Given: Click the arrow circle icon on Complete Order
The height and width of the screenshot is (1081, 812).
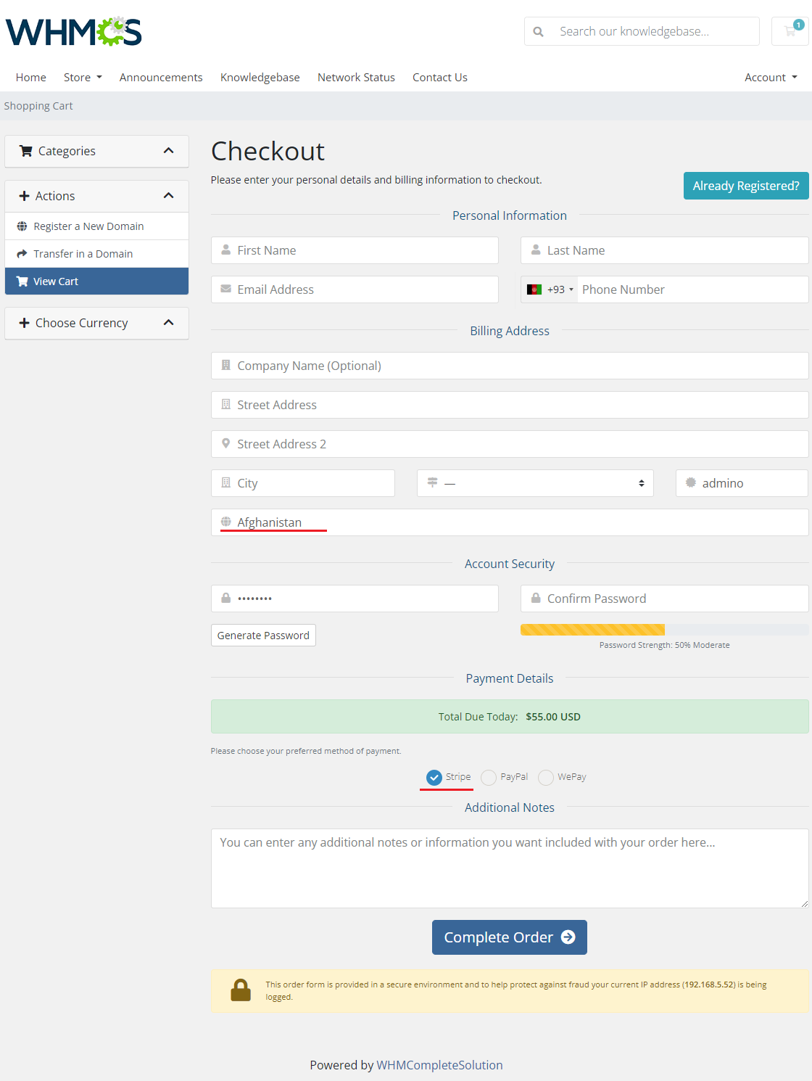Looking at the screenshot, I should click(568, 937).
